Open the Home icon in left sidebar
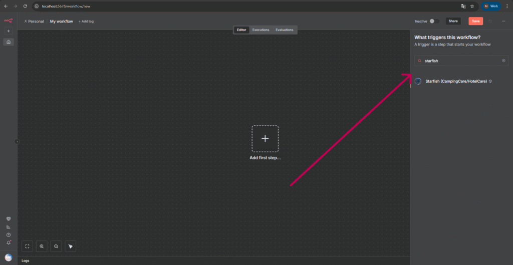The height and width of the screenshot is (265, 513). coord(9,42)
